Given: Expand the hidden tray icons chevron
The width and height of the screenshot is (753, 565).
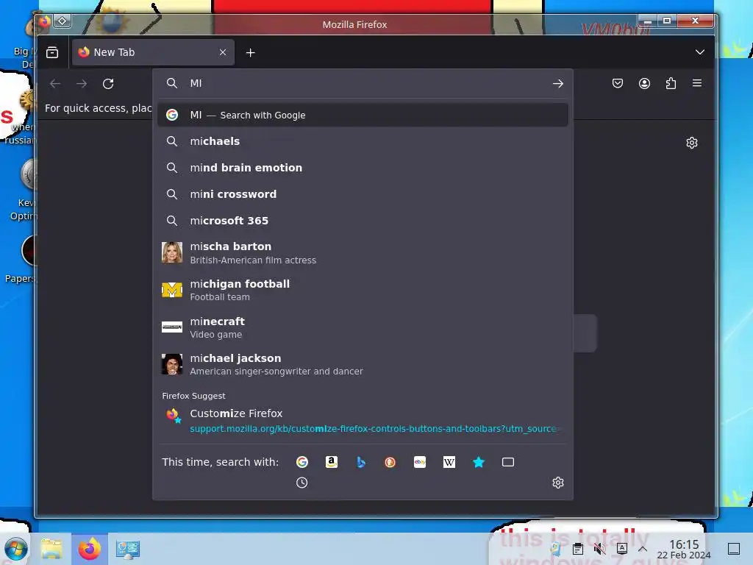Looking at the screenshot, I should click(643, 549).
